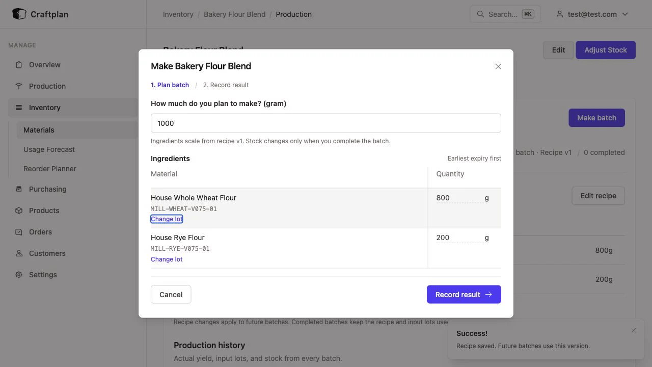Open Reorder Planner in sidebar
The height and width of the screenshot is (367, 652).
[x=50, y=169]
